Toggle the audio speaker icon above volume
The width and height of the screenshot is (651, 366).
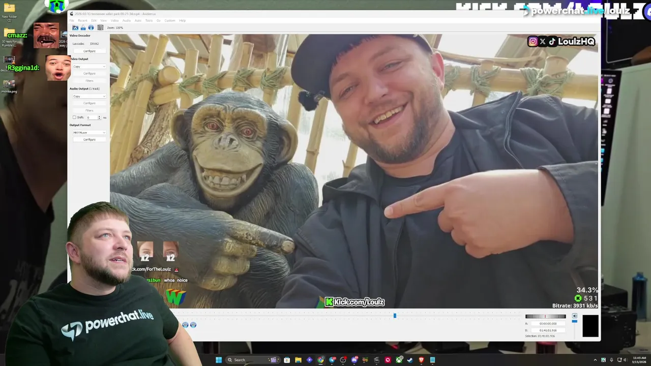(575, 316)
